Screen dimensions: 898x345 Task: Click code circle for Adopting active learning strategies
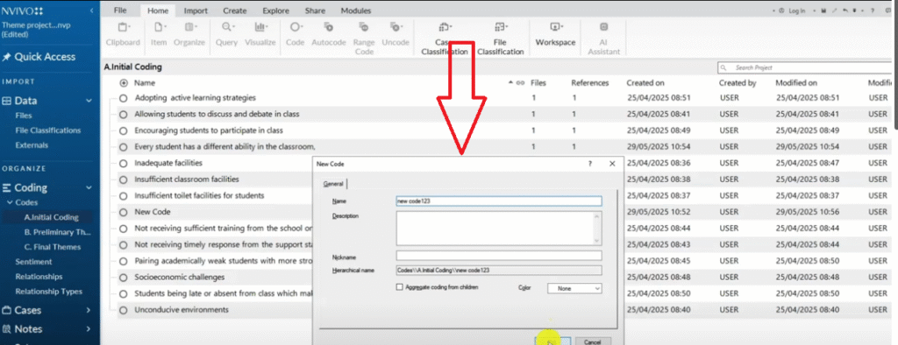coord(123,98)
